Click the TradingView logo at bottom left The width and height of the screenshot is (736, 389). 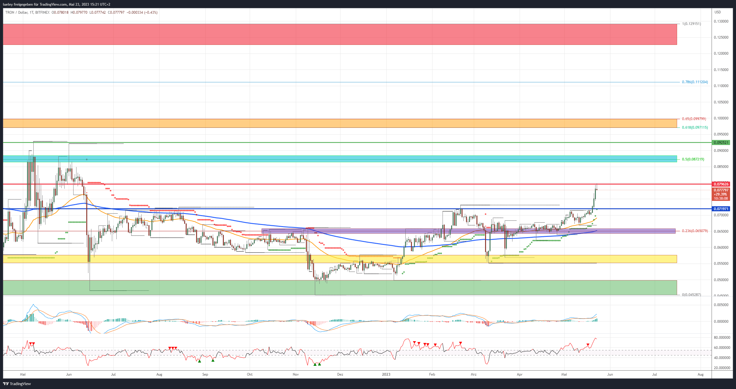[x=17, y=384]
